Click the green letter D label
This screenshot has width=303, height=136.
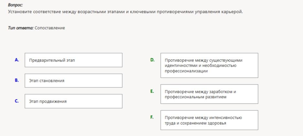[x=152, y=60]
